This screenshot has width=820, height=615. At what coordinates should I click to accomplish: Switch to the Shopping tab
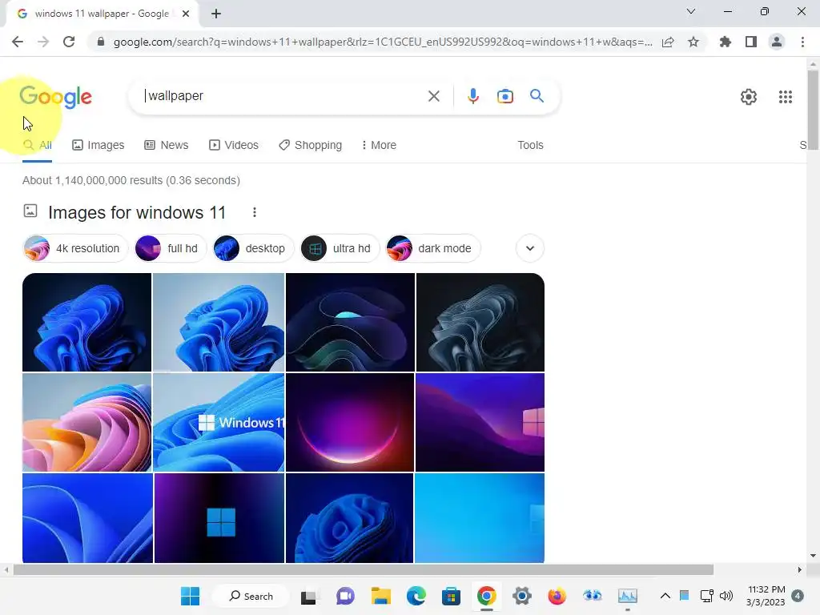[x=310, y=146]
